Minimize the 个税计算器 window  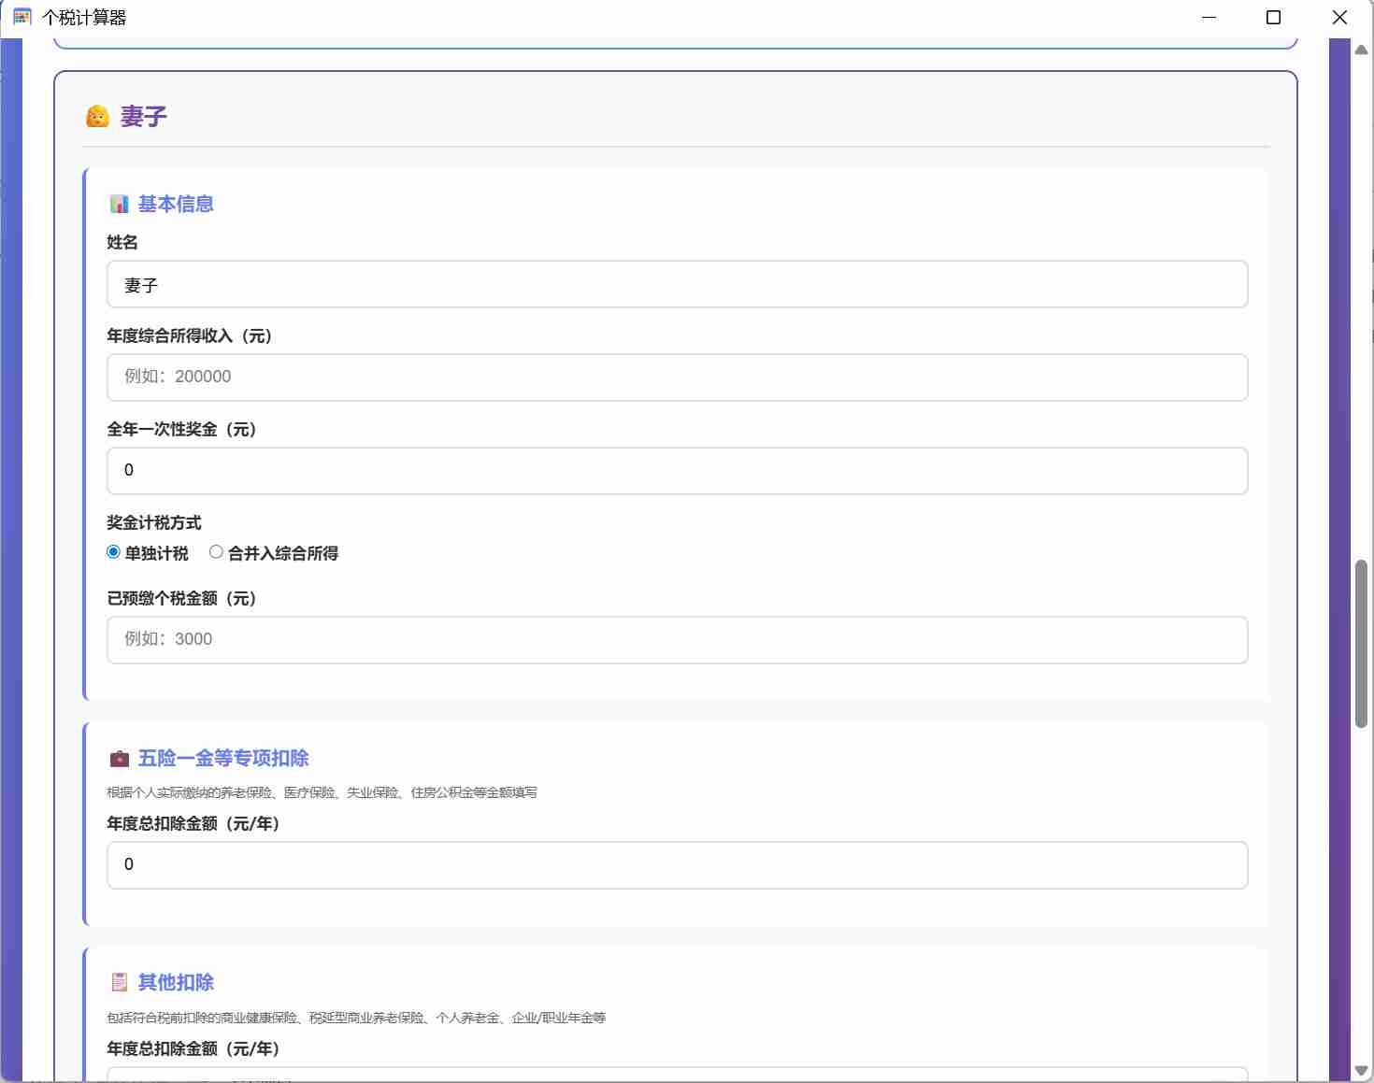click(x=1209, y=18)
